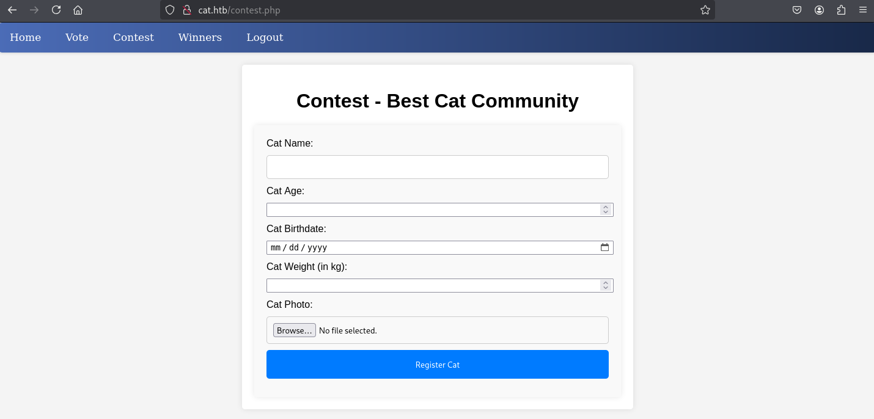Image resolution: width=874 pixels, height=419 pixels.
Task: Bookmark this page with the star icon
Action: (x=705, y=10)
